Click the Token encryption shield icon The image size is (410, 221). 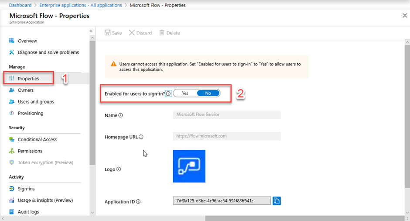coord(11,162)
